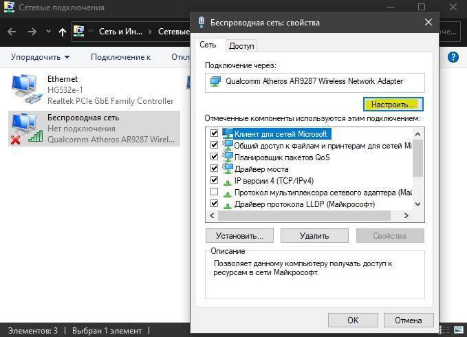Select the Ethernet connection icon
This screenshot has height=337, width=467.
(x=27, y=89)
